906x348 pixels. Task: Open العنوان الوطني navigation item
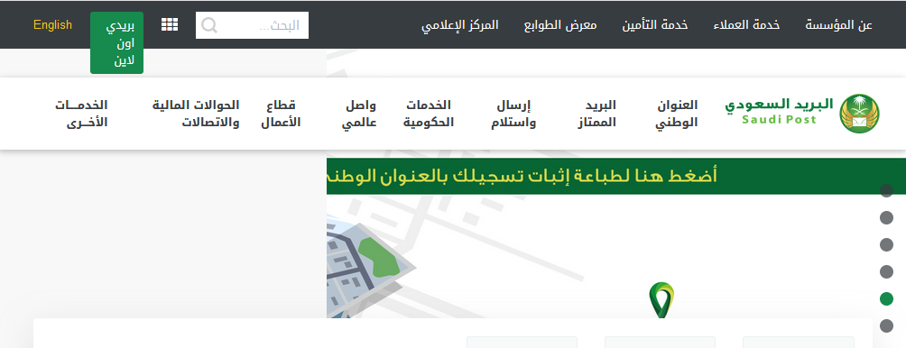pyautogui.click(x=677, y=114)
